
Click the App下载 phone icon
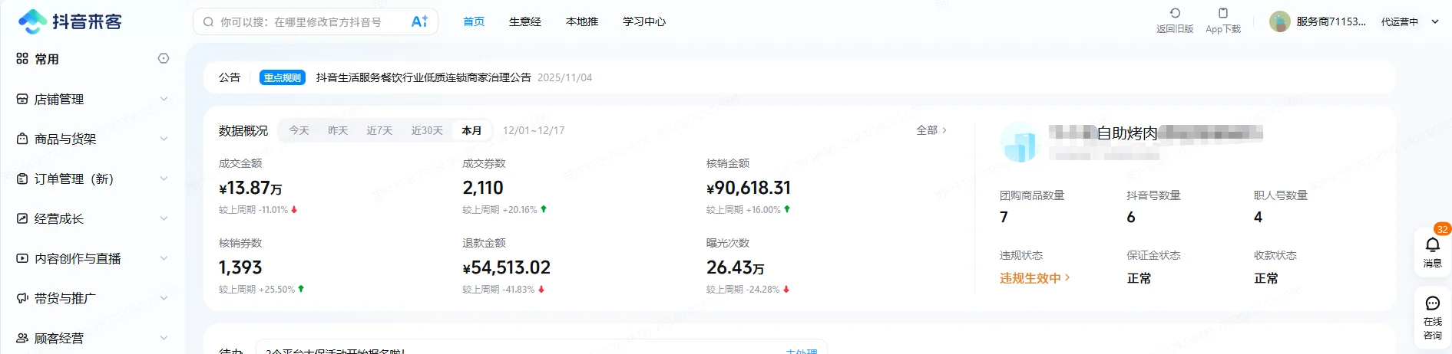point(1223,13)
